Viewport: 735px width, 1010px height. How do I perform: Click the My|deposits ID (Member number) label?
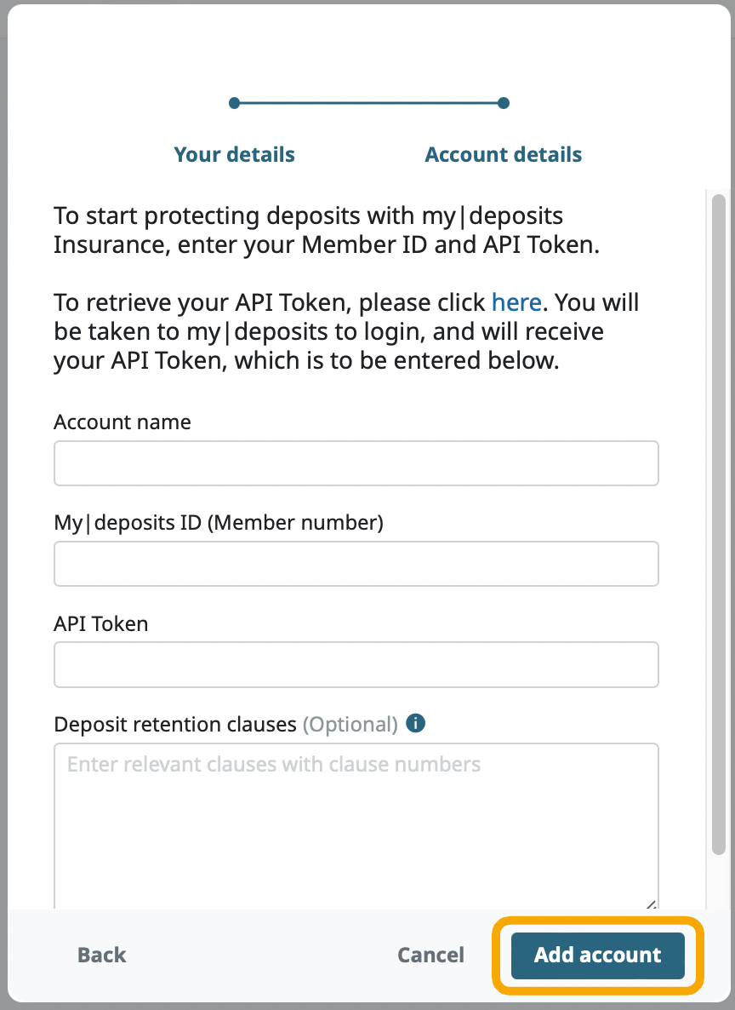219,523
